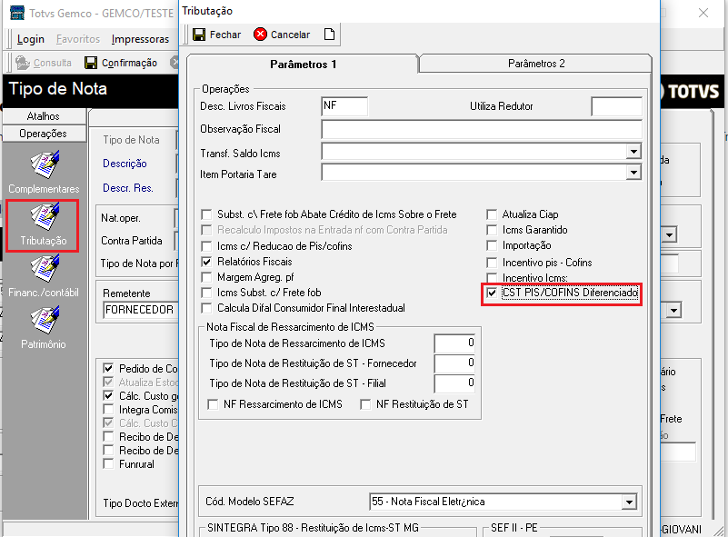
Task: Toggle Subst. c\ Frete fob Abate Crédito checkbox
Action: tap(206, 214)
